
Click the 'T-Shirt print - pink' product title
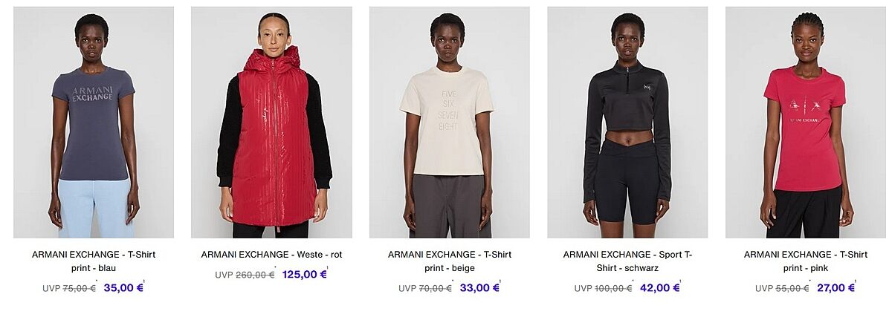click(x=806, y=261)
